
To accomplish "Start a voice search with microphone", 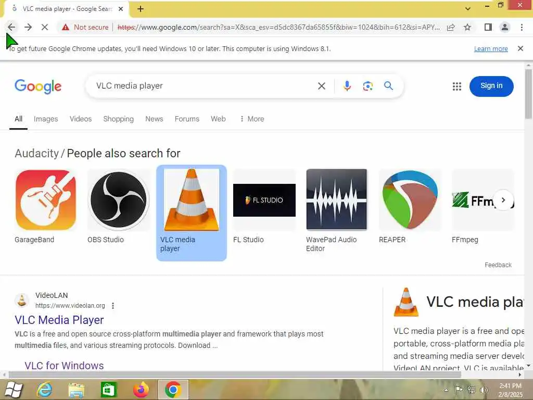I will pos(347,86).
